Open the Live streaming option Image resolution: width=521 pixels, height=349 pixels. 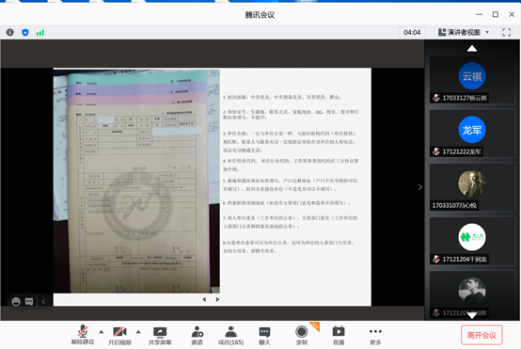tap(339, 336)
